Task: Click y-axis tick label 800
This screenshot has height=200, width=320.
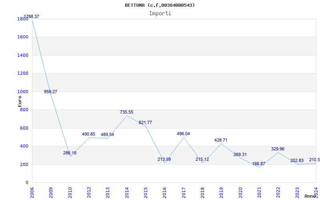Action: coord(24,110)
